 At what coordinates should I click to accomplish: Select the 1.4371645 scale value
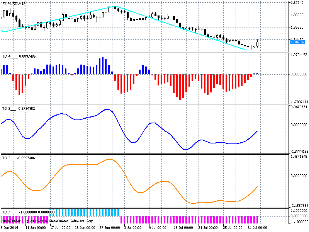(299, 157)
